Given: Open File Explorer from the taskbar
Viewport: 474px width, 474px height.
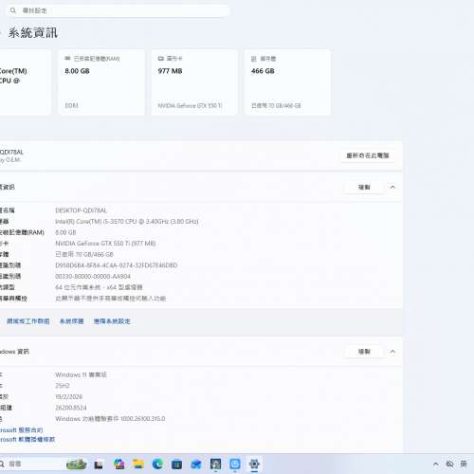Looking at the screenshot, I should (x=138, y=464).
